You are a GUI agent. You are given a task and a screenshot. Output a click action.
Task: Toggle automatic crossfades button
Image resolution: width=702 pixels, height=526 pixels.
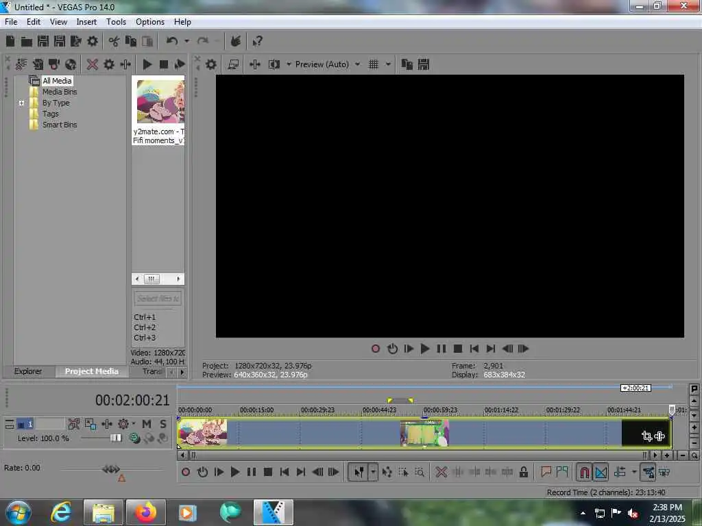point(601,472)
